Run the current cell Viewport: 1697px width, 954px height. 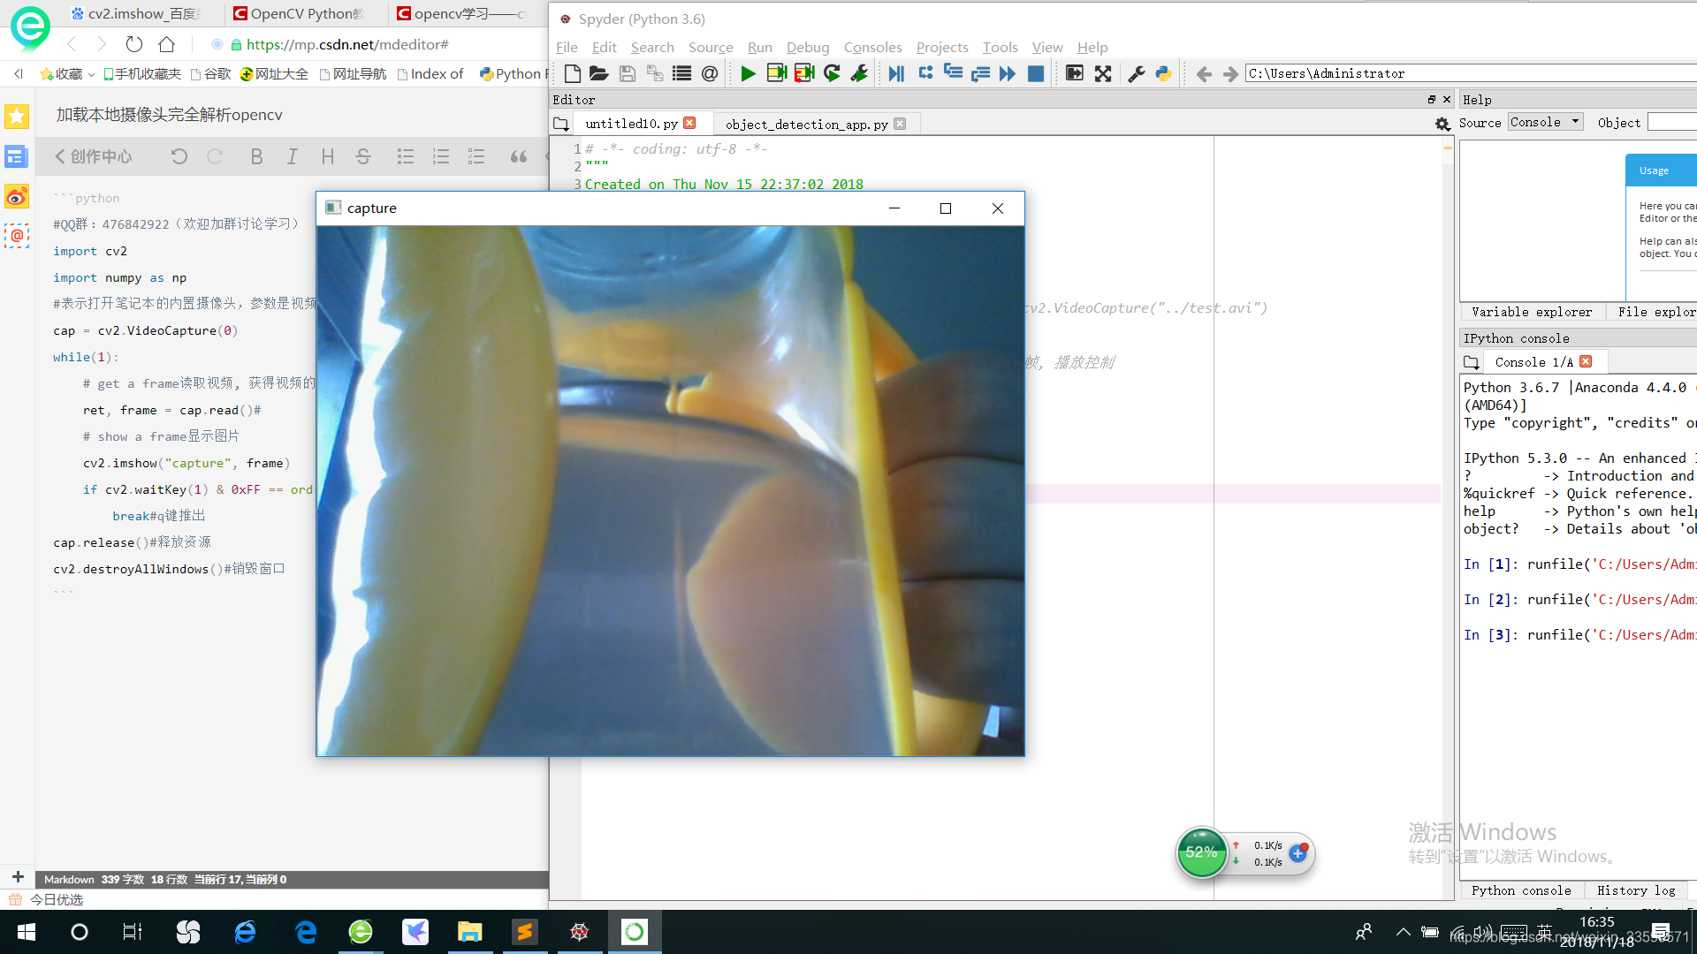(776, 73)
